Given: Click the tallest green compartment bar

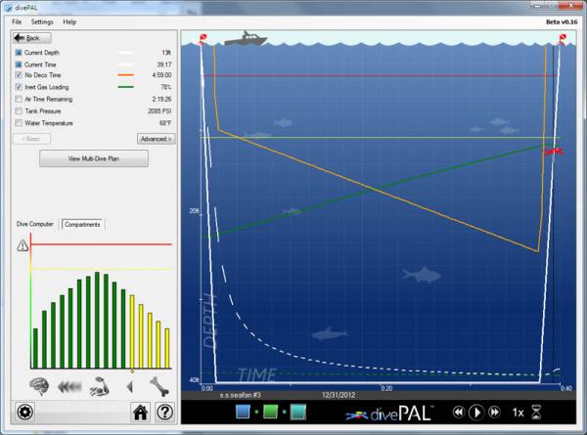Looking at the screenshot, I should point(97,321).
